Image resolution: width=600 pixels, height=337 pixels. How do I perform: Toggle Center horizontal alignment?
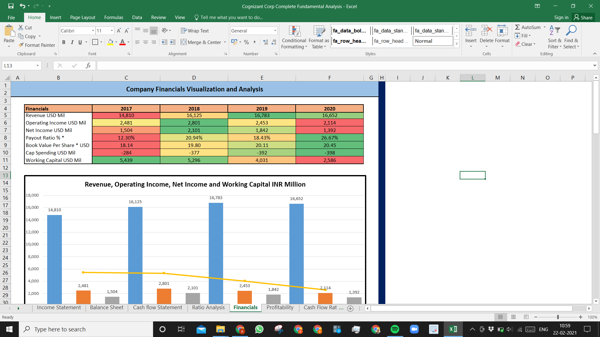point(146,42)
